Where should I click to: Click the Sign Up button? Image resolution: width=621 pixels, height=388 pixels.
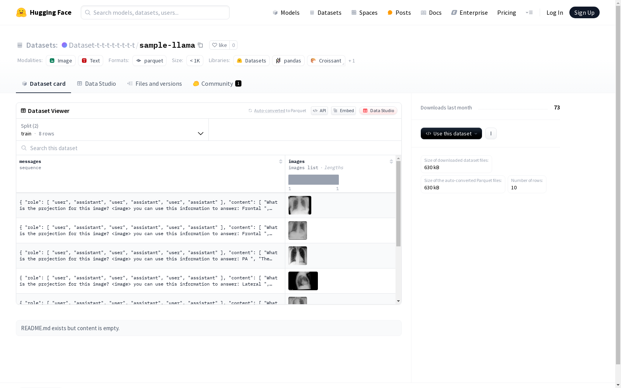click(x=585, y=12)
